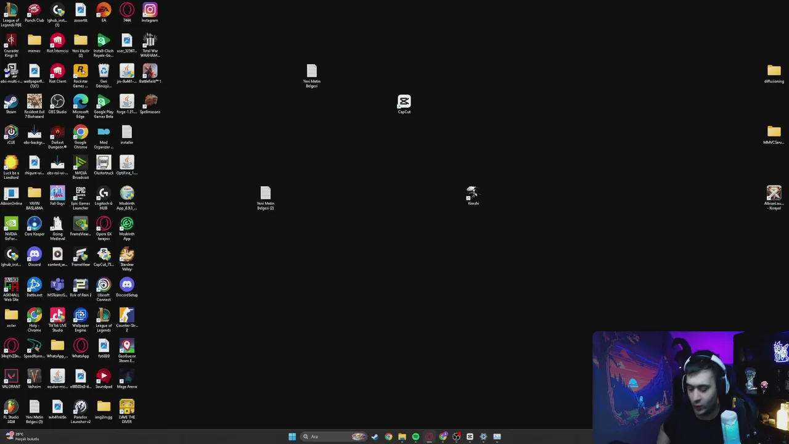Open the Geri Dönüşüm recycle bin
Screen dimensions: 789x444
pos(104,76)
